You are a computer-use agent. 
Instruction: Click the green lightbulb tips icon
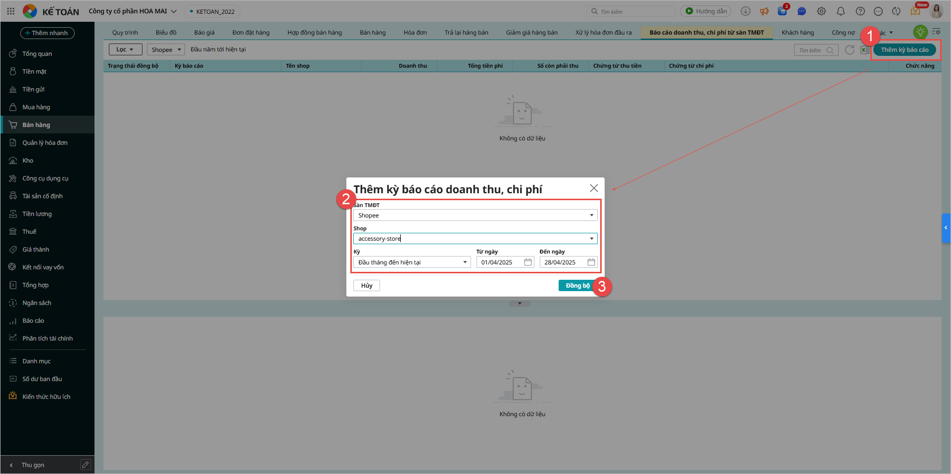pyautogui.click(x=920, y=33)
